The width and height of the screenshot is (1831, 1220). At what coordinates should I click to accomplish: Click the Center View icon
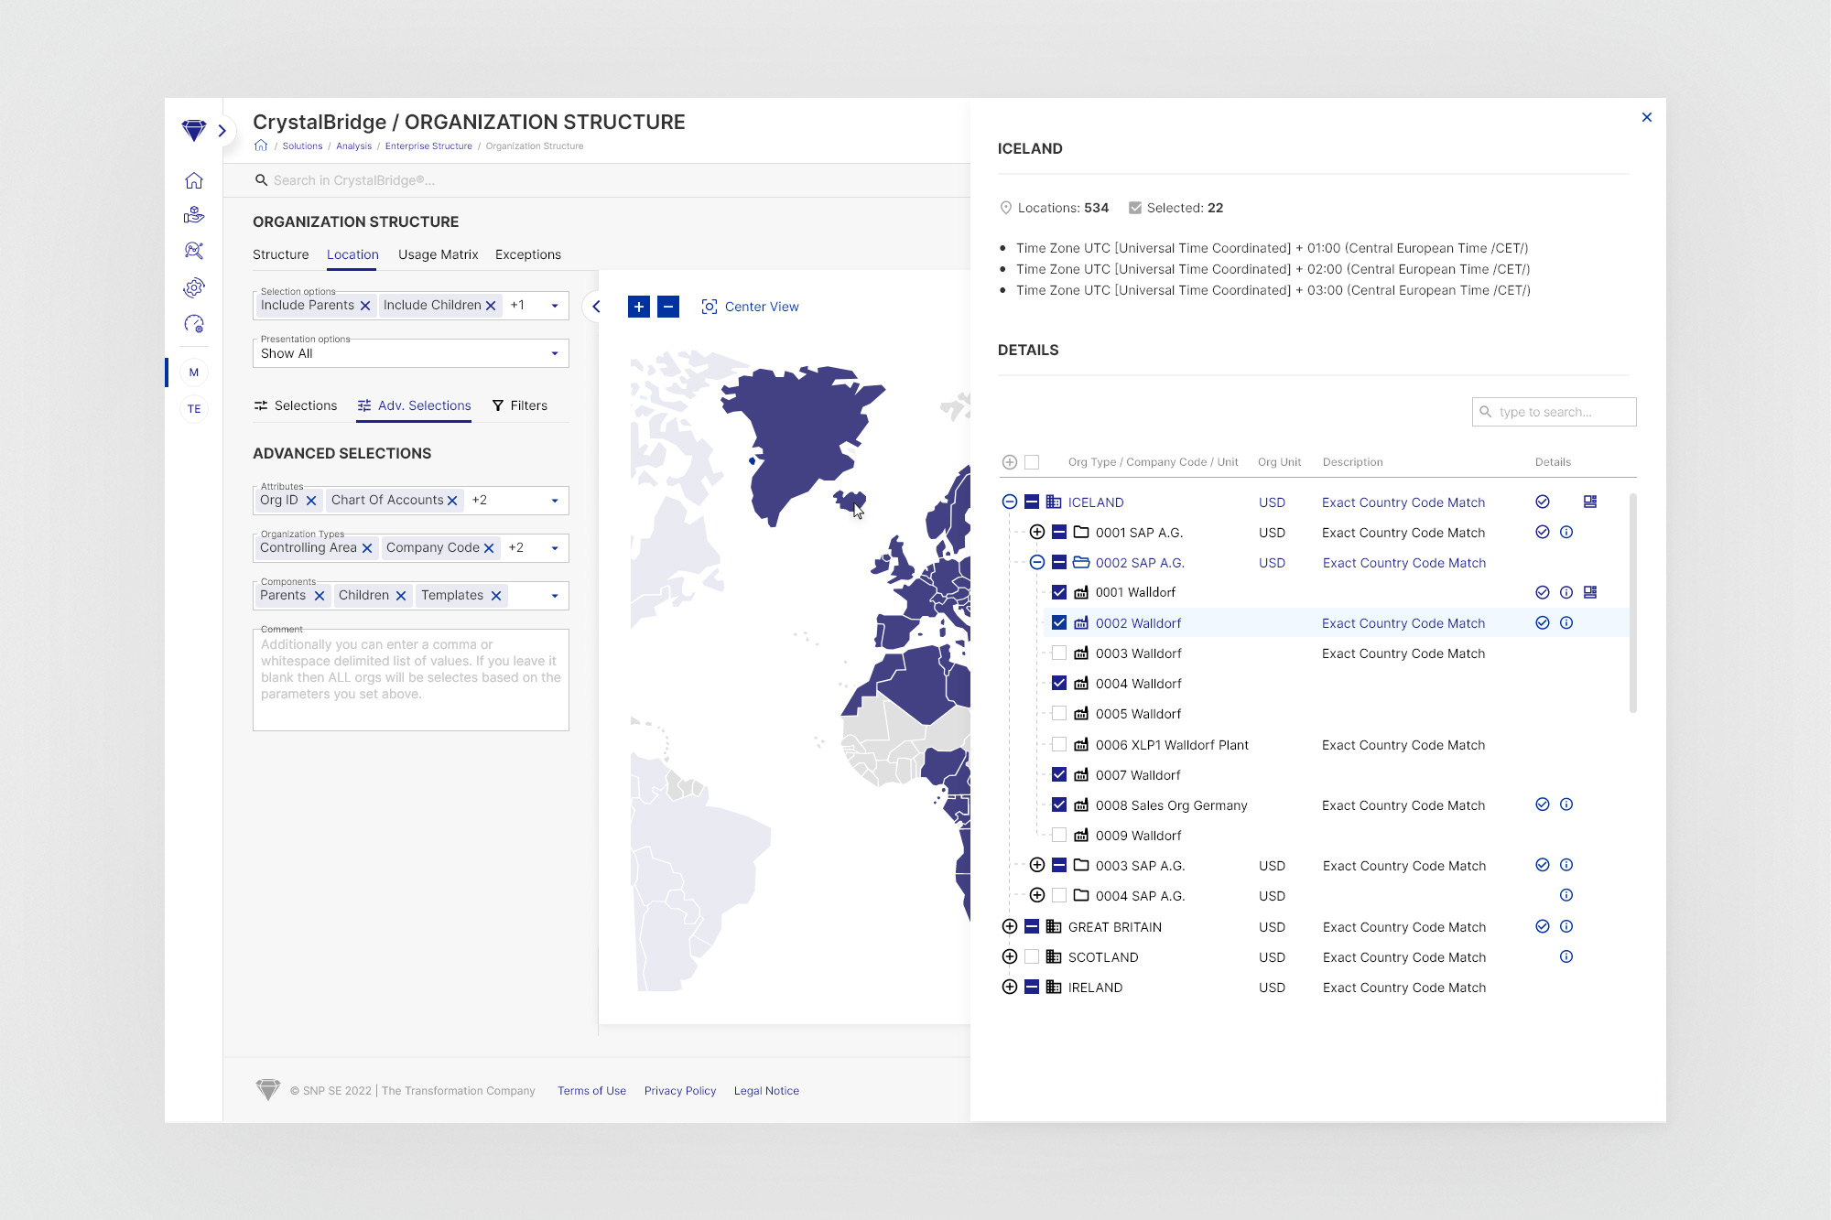(x=710, y=307)
